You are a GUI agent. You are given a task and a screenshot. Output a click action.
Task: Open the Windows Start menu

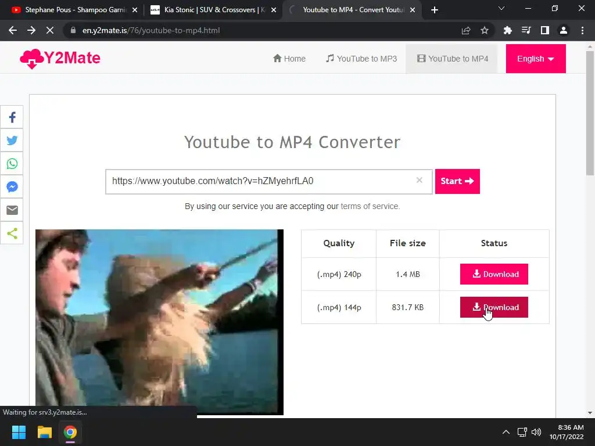(19, 432)
